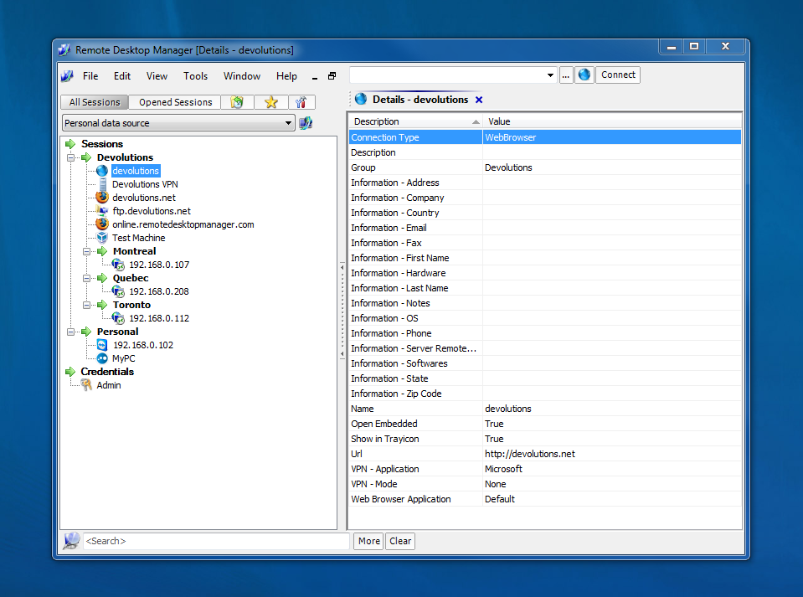Open the favorites star tab
The height and width of the screenshot is (597, 803).
pos(270,102)
